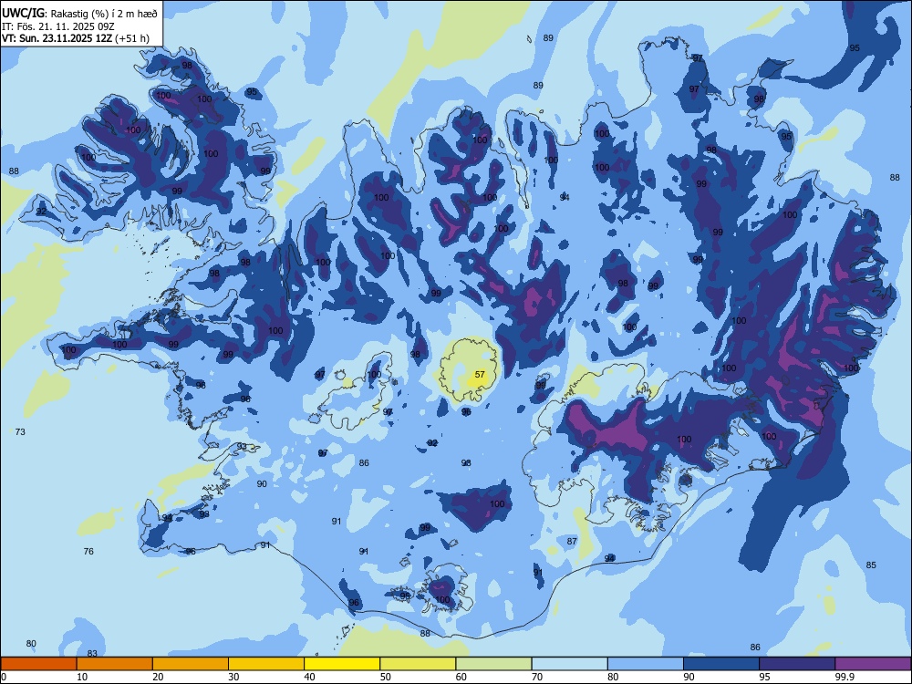Select the '20' legend scale label
This screenshot has height=684, width=912.
point(158,677)
